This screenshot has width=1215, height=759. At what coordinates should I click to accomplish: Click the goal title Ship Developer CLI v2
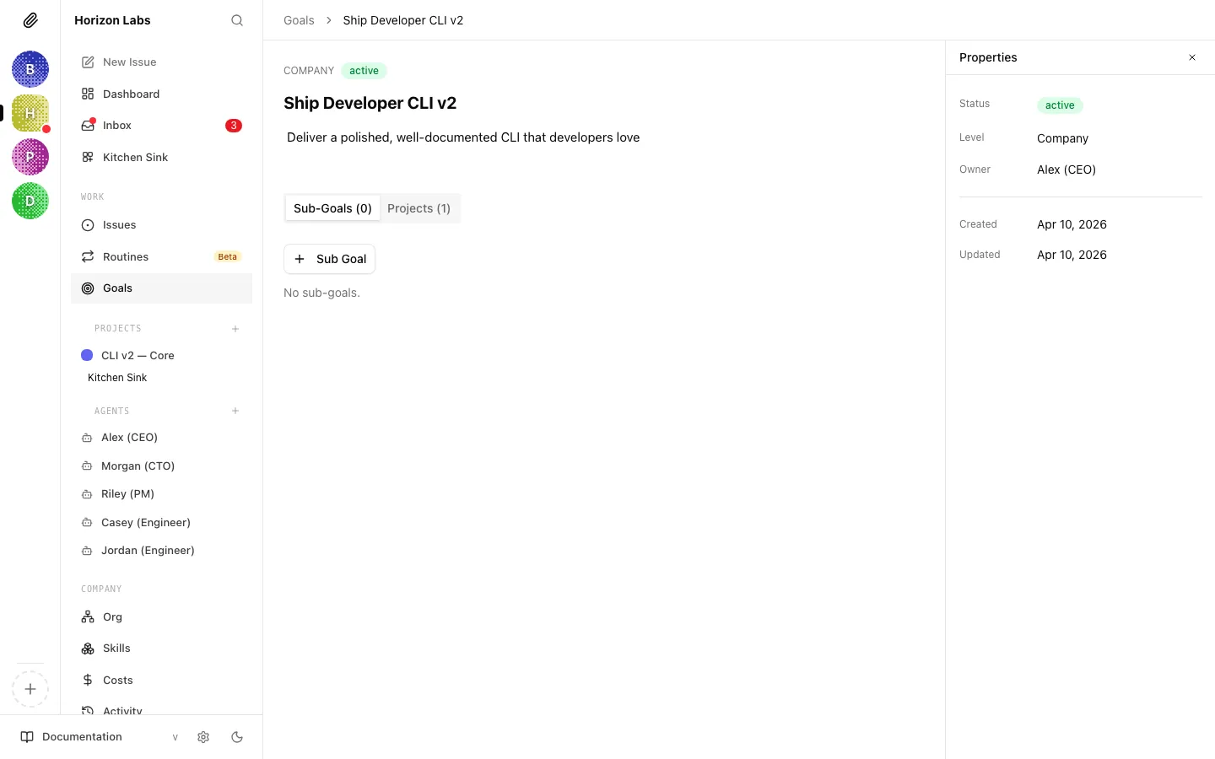point(370,103)
